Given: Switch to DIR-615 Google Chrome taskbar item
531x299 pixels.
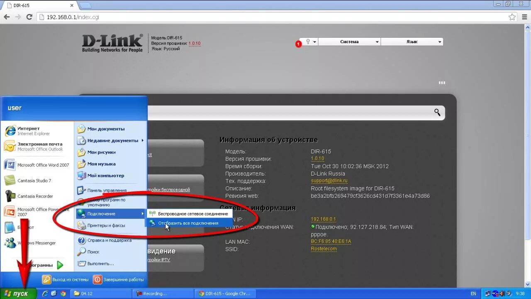Looking at the screenshot, I should [226, 293].
